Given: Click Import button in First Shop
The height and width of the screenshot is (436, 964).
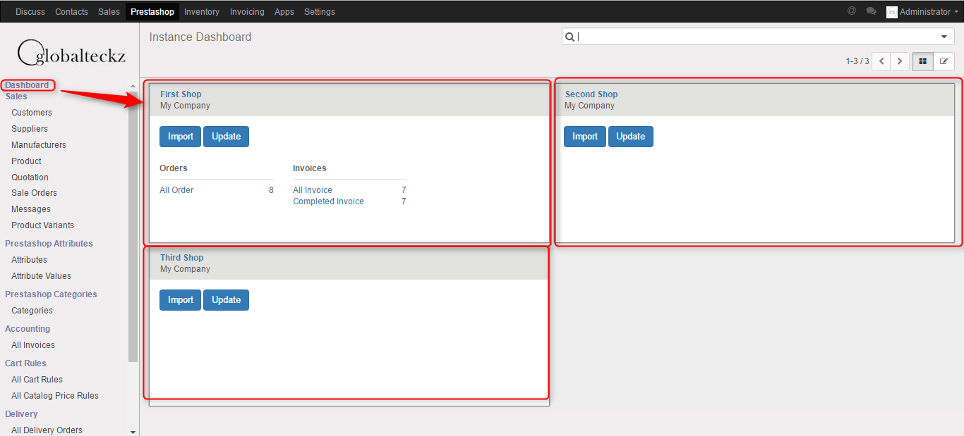Looking at the screenshot, I should [x=180, y=137].
